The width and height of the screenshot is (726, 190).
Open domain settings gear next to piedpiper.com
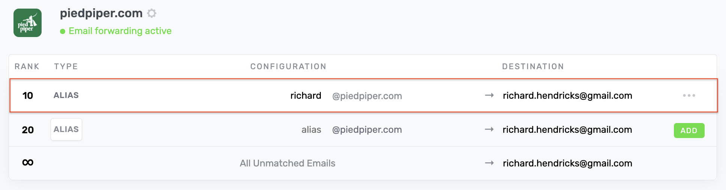click(151, 13)
